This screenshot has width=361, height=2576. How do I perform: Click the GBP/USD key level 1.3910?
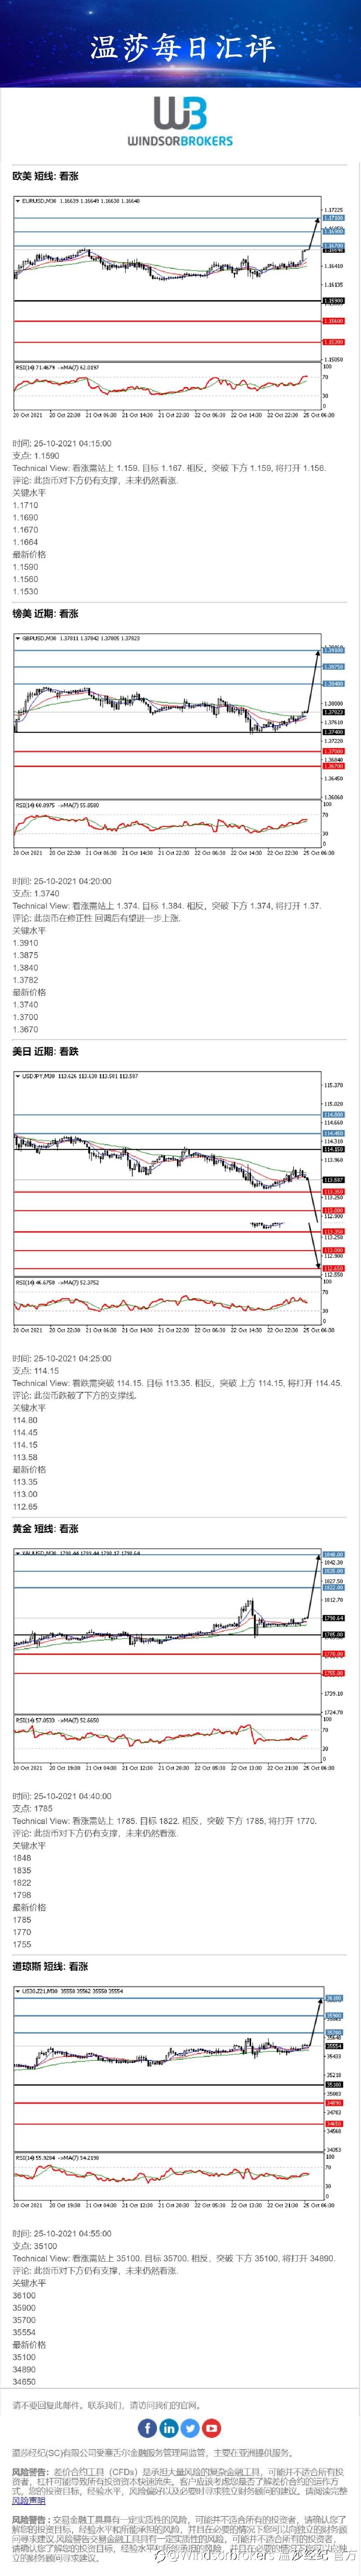25,943
